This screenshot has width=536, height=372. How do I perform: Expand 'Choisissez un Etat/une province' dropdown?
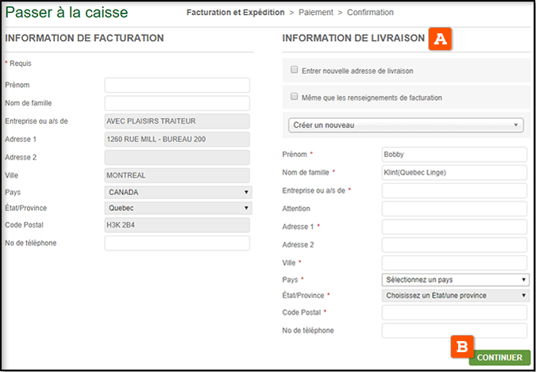pos(455,296)
